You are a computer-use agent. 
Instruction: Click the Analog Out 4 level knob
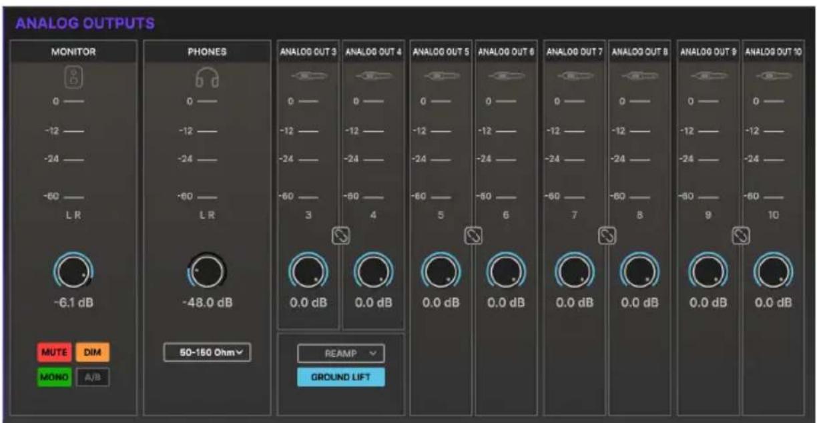[373, 272]
